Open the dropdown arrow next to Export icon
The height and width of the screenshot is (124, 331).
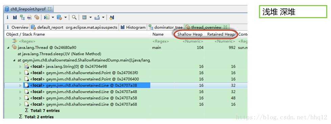pos(103,17)
